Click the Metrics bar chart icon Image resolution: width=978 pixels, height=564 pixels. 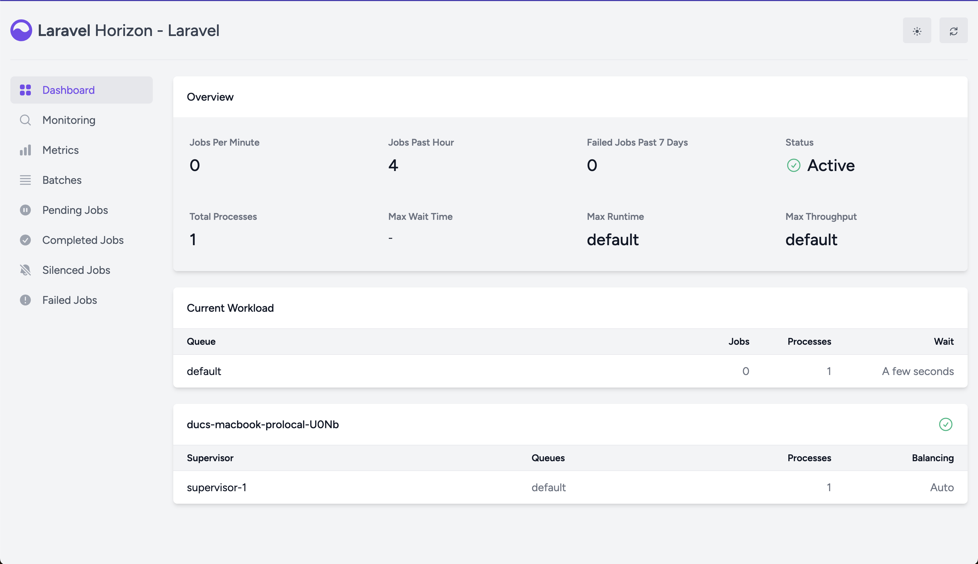[x=25, y=150]
